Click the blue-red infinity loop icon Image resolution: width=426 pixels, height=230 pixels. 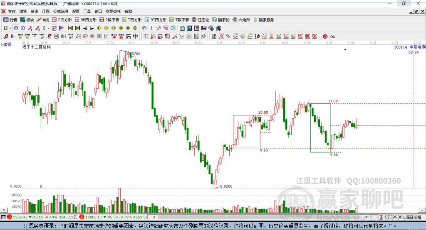point(332,37)
